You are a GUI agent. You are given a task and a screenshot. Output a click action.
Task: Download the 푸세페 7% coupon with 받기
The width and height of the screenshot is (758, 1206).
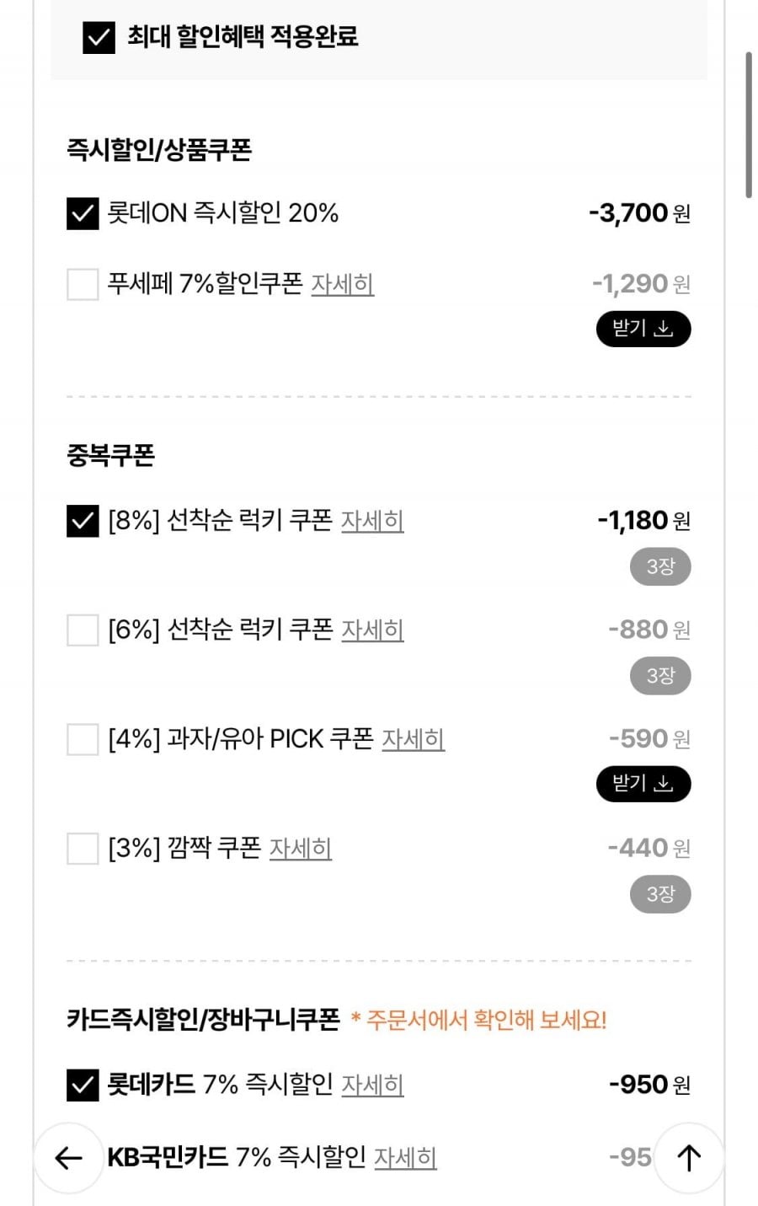coord(643,329)
